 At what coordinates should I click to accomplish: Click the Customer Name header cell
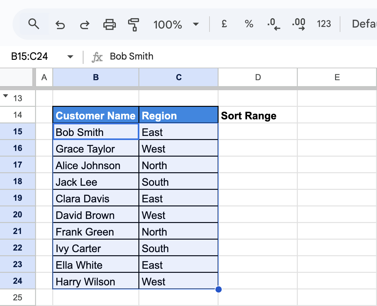(x=96, y=115)
